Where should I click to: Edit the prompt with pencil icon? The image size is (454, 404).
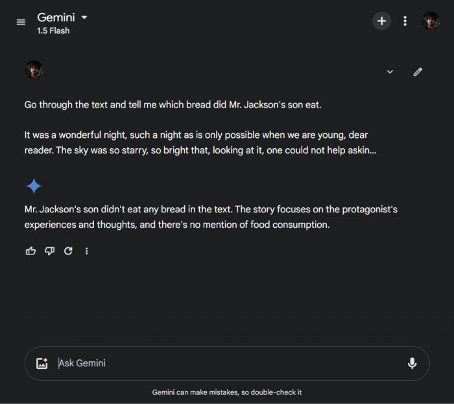[x=418, y=72]
